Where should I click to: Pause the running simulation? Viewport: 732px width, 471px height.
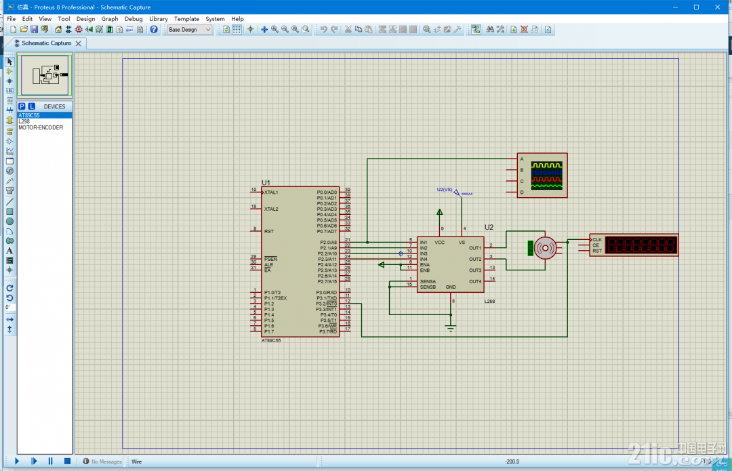tap(50, 462)
